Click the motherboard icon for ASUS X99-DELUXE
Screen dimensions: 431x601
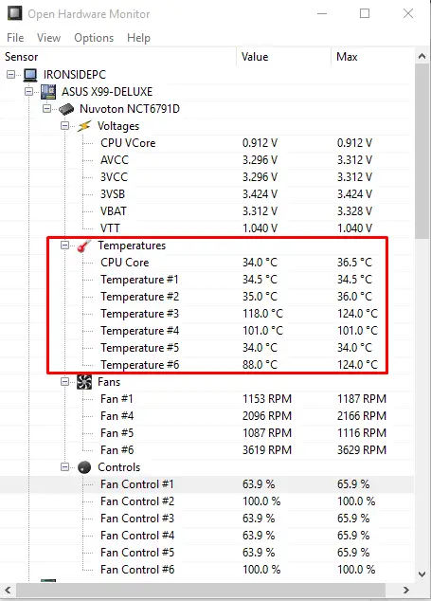(48, 92)
